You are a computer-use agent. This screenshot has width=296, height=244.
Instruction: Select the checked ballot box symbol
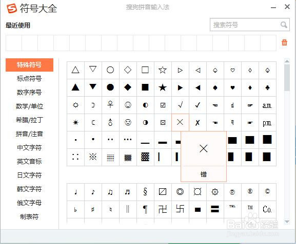click(x=163, y=105)
